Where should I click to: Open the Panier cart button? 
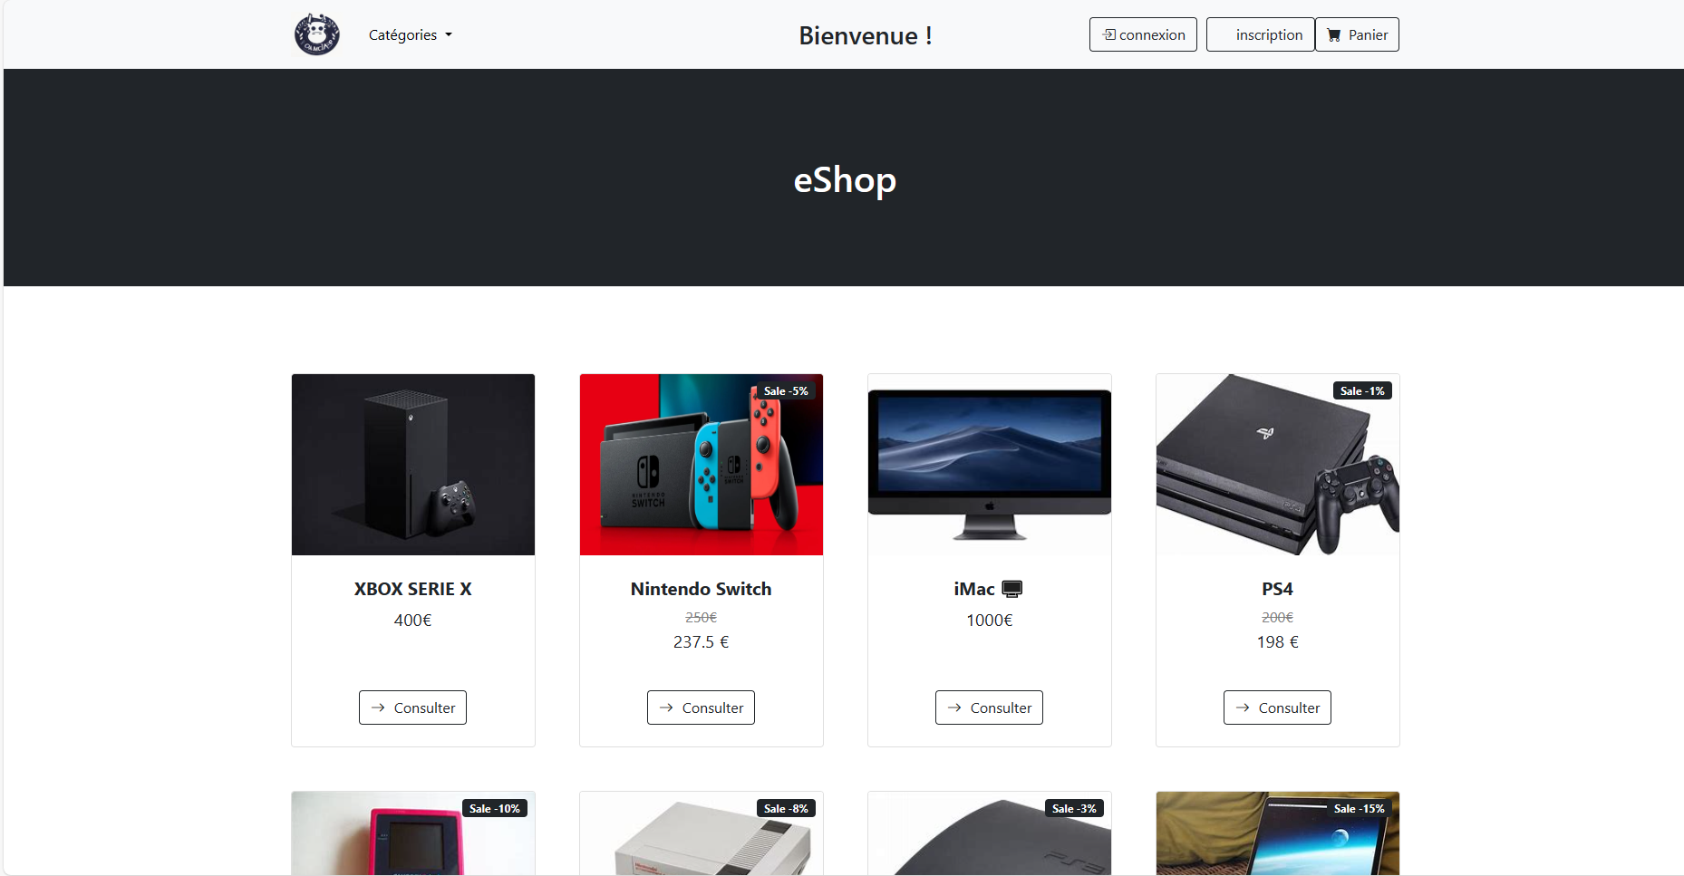pos(1357,34)
